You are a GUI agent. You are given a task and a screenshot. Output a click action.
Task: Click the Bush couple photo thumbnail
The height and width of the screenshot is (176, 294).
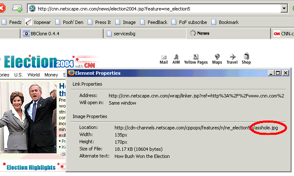[x=28, y=118]
